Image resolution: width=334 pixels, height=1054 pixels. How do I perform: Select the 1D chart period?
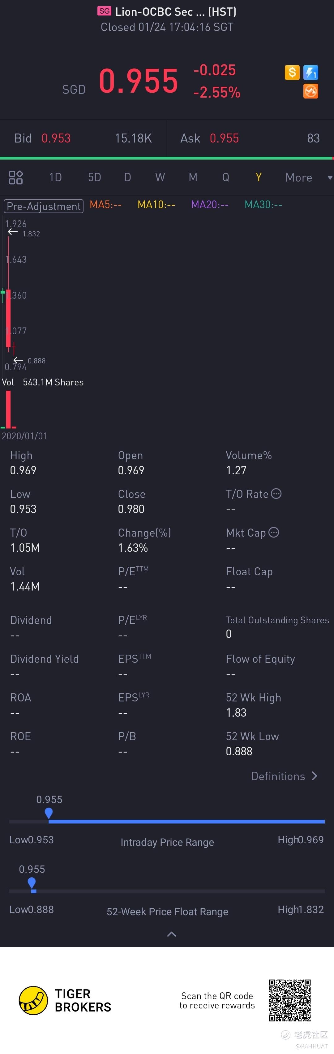point(56,178)
